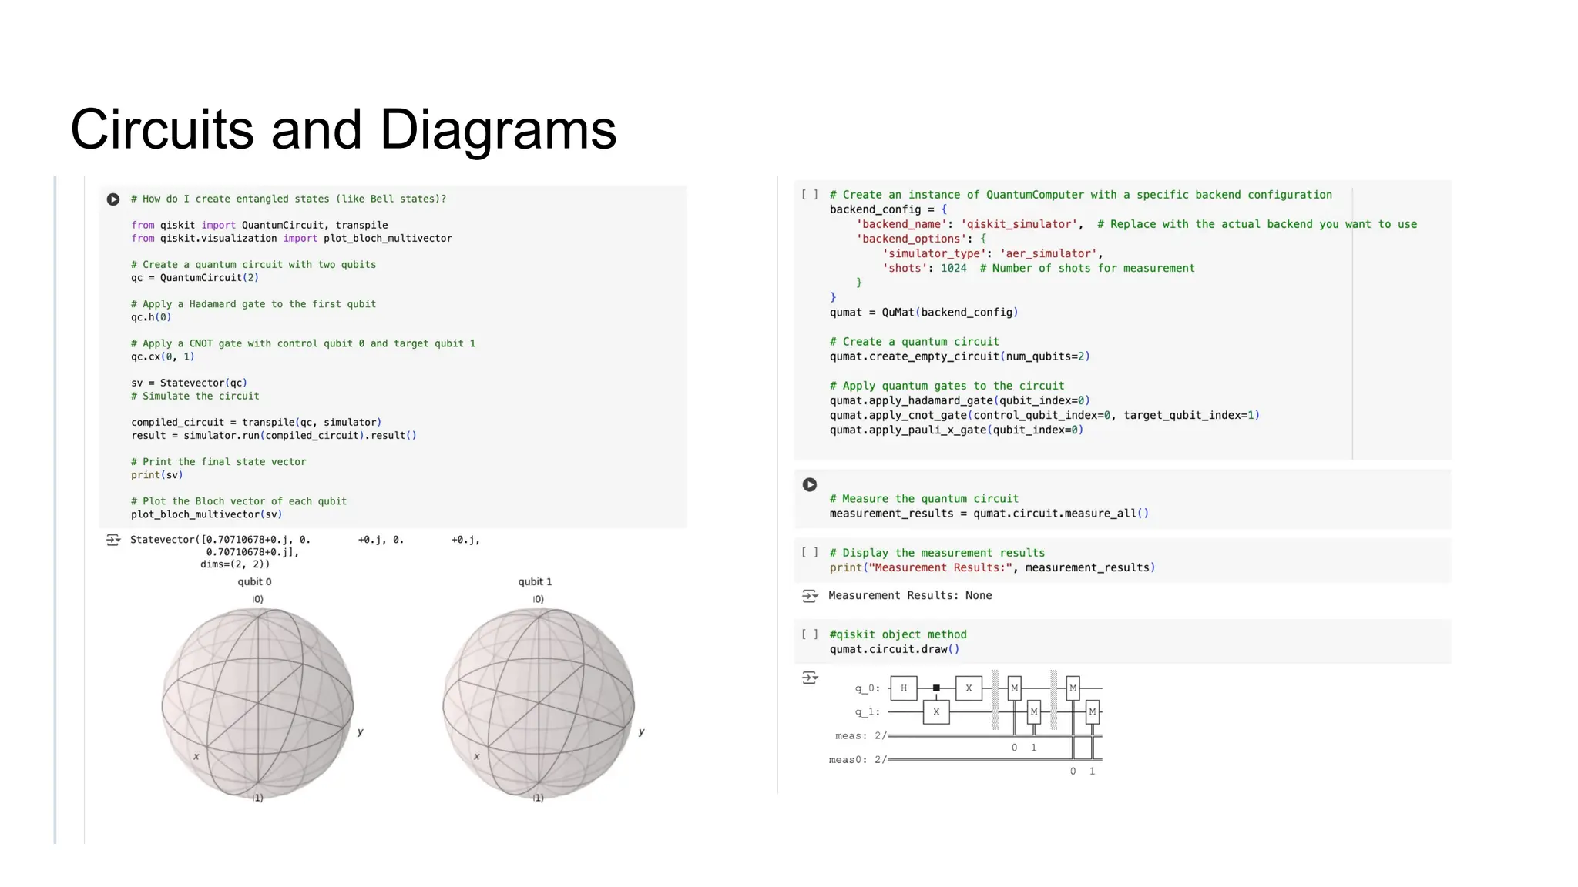Click the meas0: 2/ register label
1578x887 pixels.
tap(858, 760)
